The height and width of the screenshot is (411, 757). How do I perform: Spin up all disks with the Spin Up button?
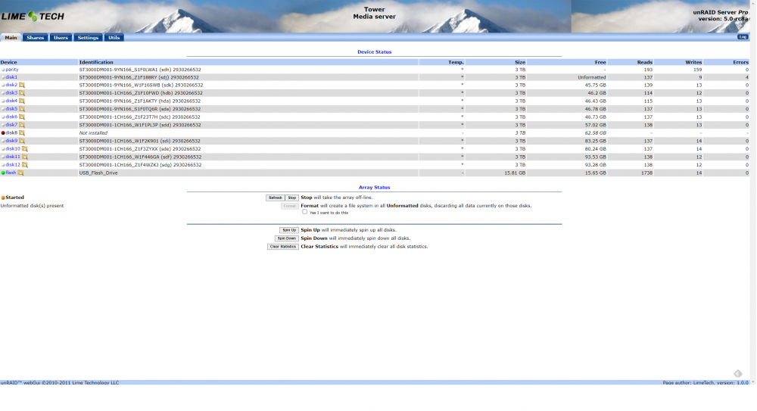(288, 230)
